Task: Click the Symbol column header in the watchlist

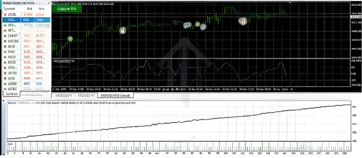Action: pos(9,9)
